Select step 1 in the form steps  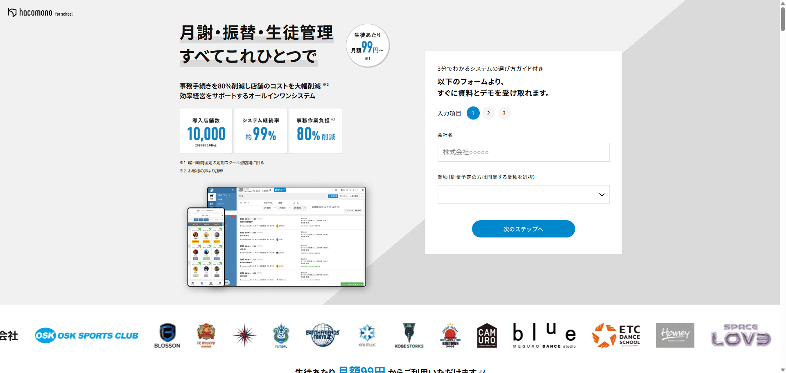[473, 113]
